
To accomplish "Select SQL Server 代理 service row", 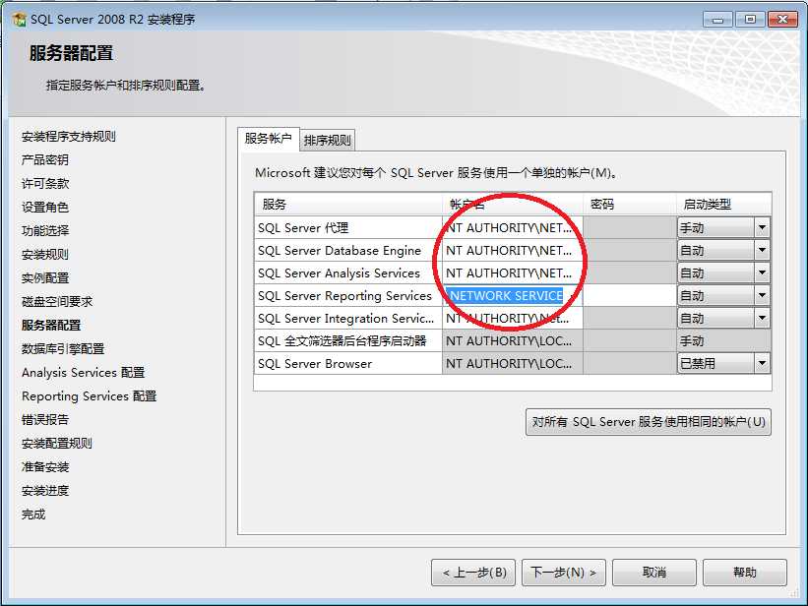I will (x=347, y=227).
